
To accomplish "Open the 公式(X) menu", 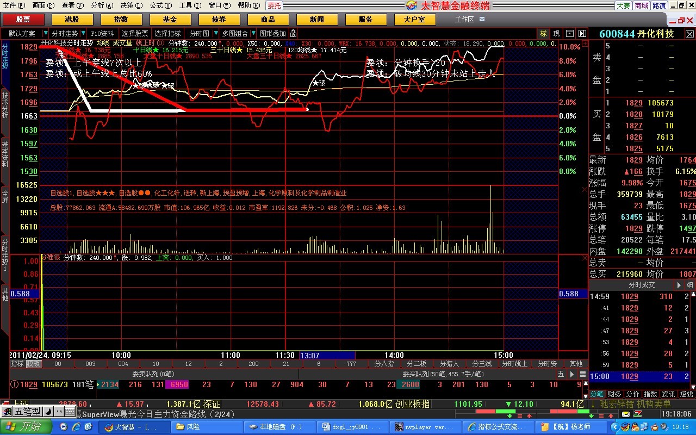I will [160, 5].
